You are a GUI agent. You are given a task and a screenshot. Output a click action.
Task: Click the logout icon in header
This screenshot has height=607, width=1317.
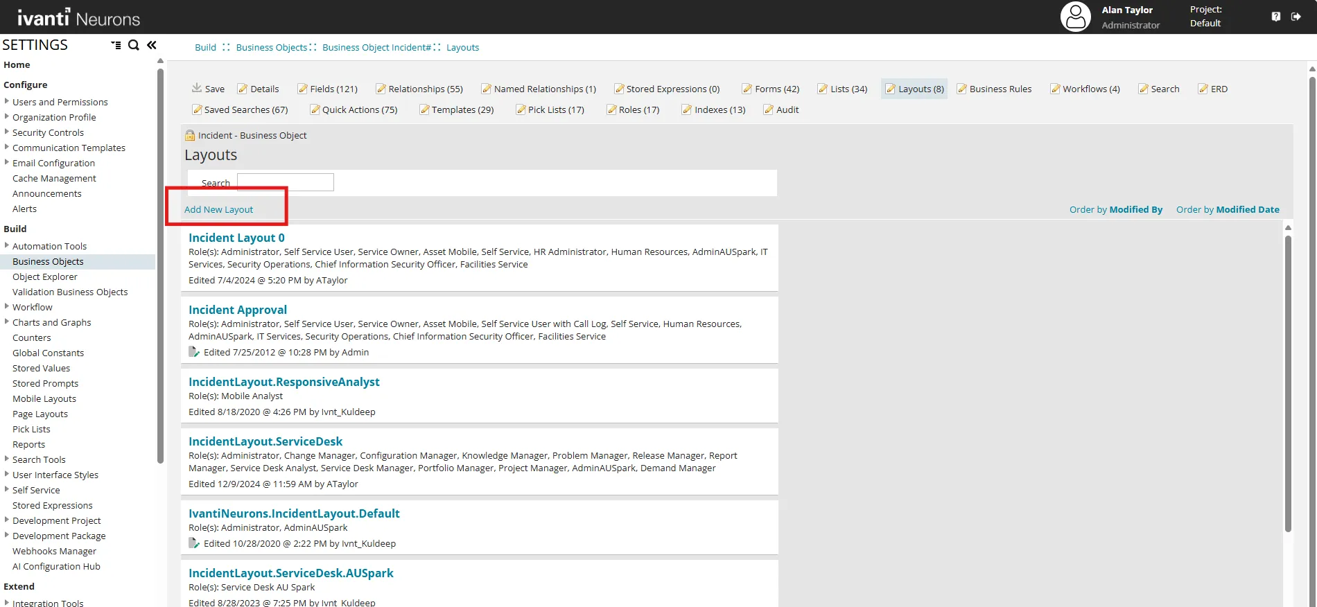coord(1296,17)
